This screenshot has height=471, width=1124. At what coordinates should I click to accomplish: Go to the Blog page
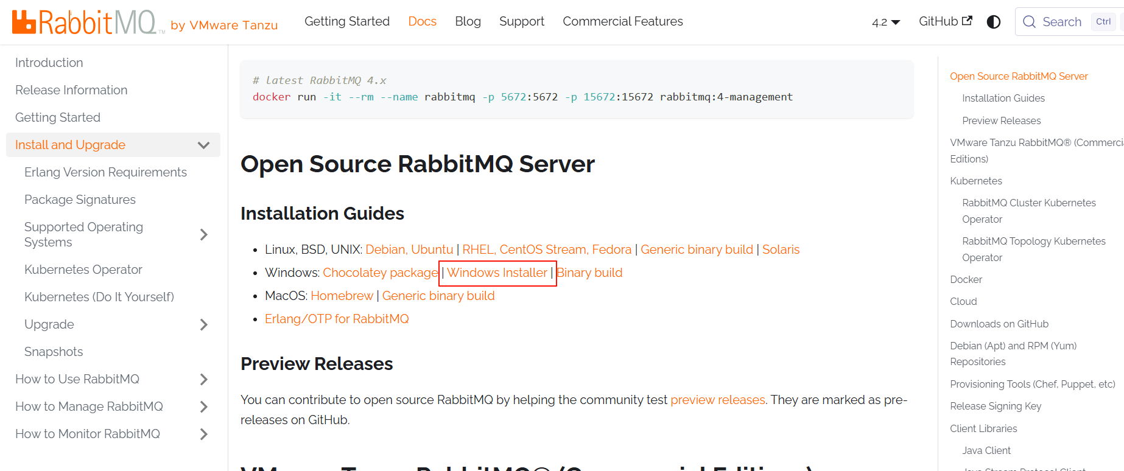pyautogui.click(x=468, y=21)
